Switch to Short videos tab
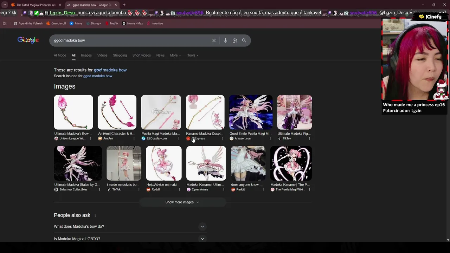The height and width of the screenshot is (253, 450). [x=141, y=55]
